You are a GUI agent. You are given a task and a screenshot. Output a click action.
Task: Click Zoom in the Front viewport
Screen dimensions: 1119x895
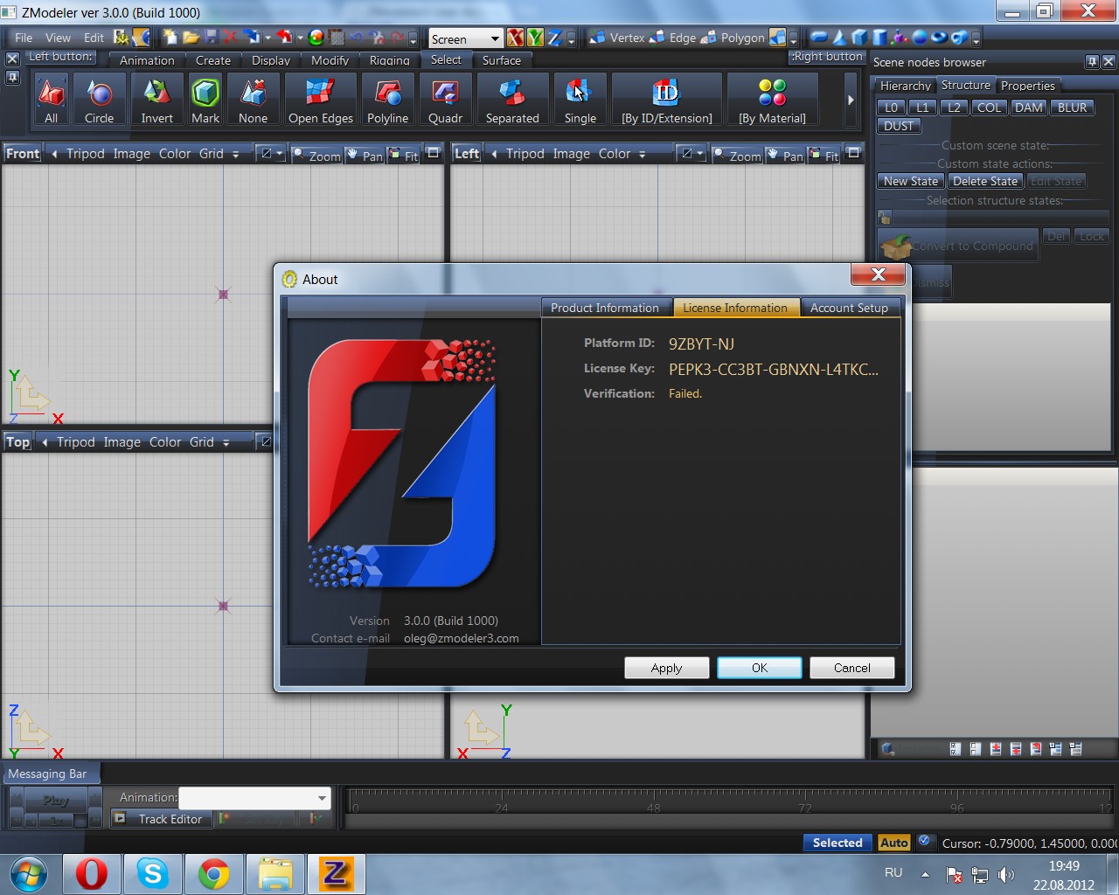[317, 155]
